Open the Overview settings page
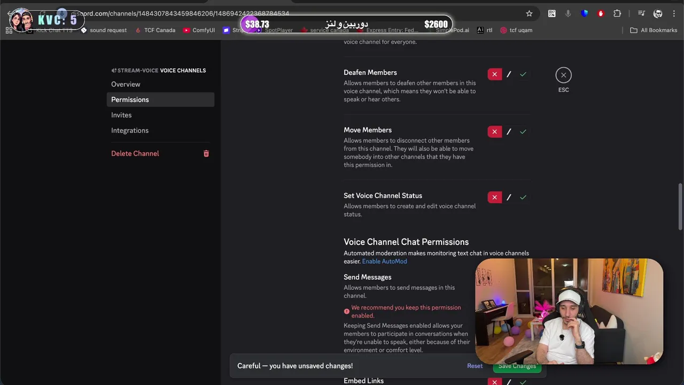Screen dimensions: 684x385 coord(160,84)
